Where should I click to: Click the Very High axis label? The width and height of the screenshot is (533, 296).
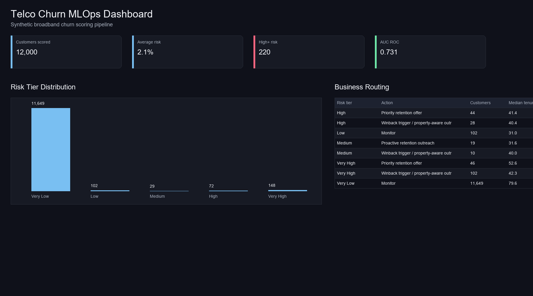click(277, 196)
